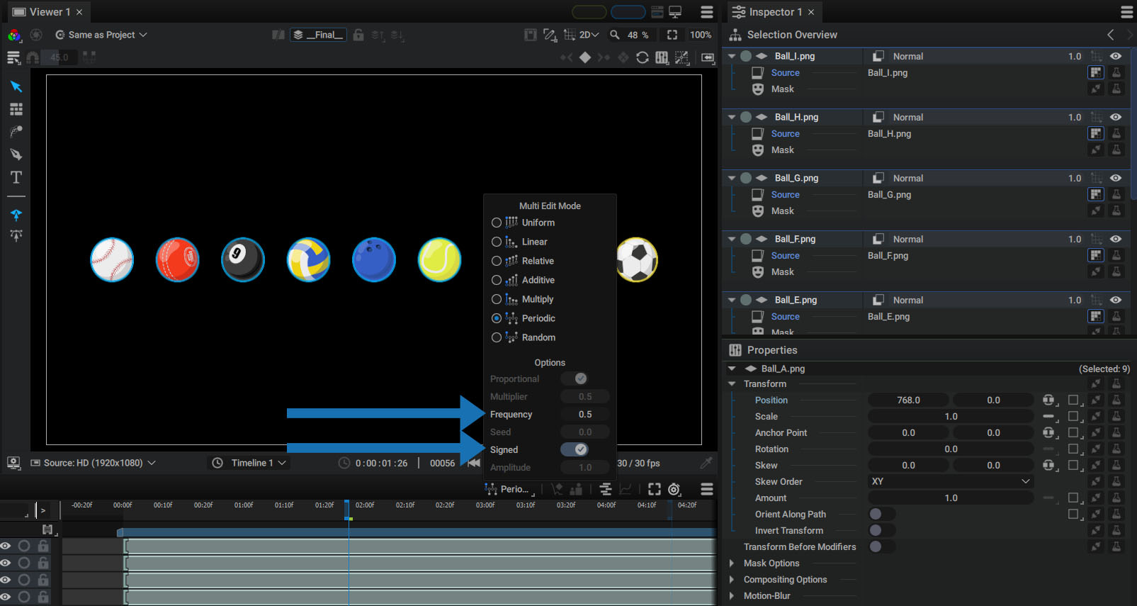Open the Periodic multi edit mode menu
Image resolution: width=1137 pixels, height=606 pixels.
tap(510, 489)
